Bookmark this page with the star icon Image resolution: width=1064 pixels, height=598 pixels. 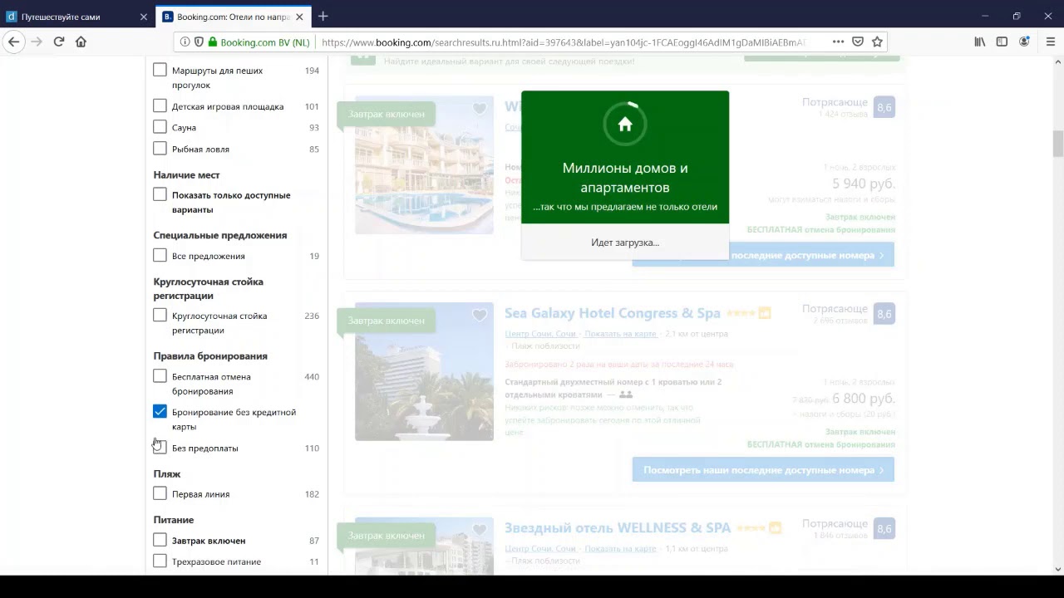tap(877, 42)
